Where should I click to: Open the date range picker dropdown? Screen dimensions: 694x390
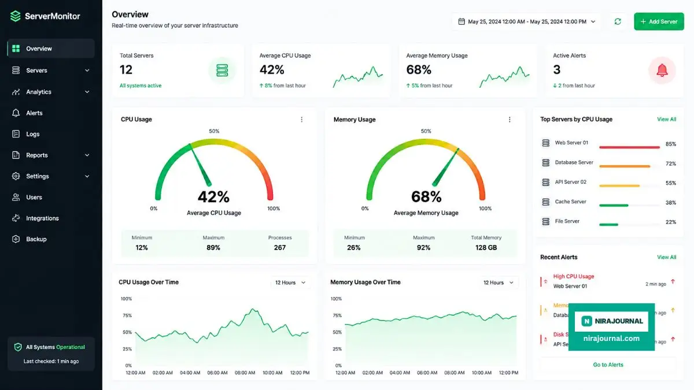point(527,21)
